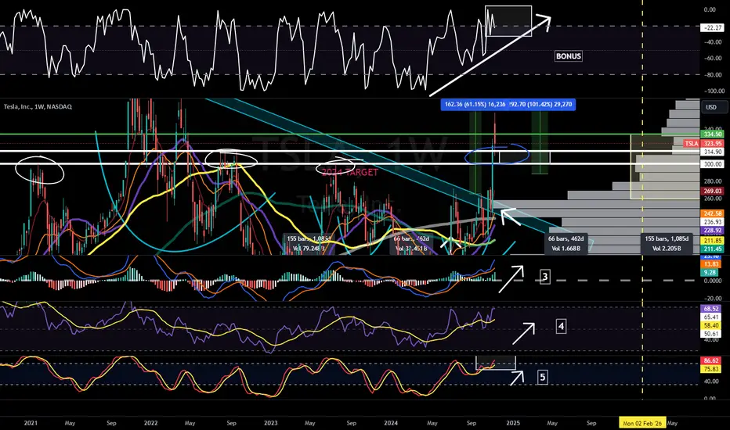Select the BONUS text label

tap(569, 56)
